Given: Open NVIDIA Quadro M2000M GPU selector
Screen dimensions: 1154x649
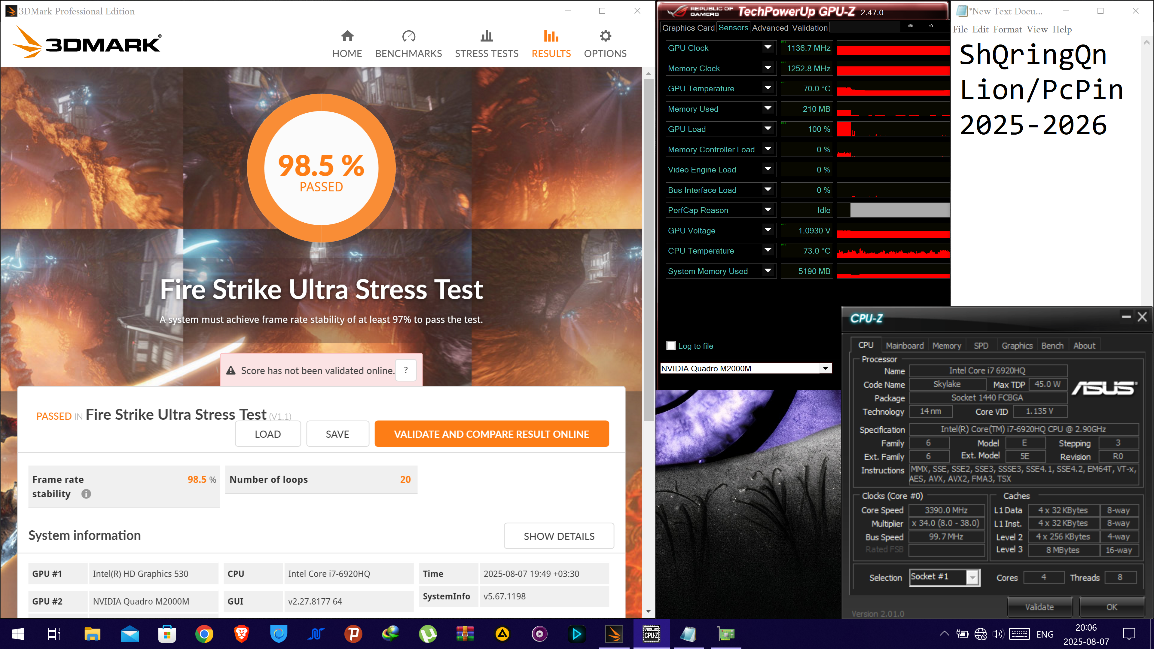Looking at the screenshot, I should [x=746, y=368].
